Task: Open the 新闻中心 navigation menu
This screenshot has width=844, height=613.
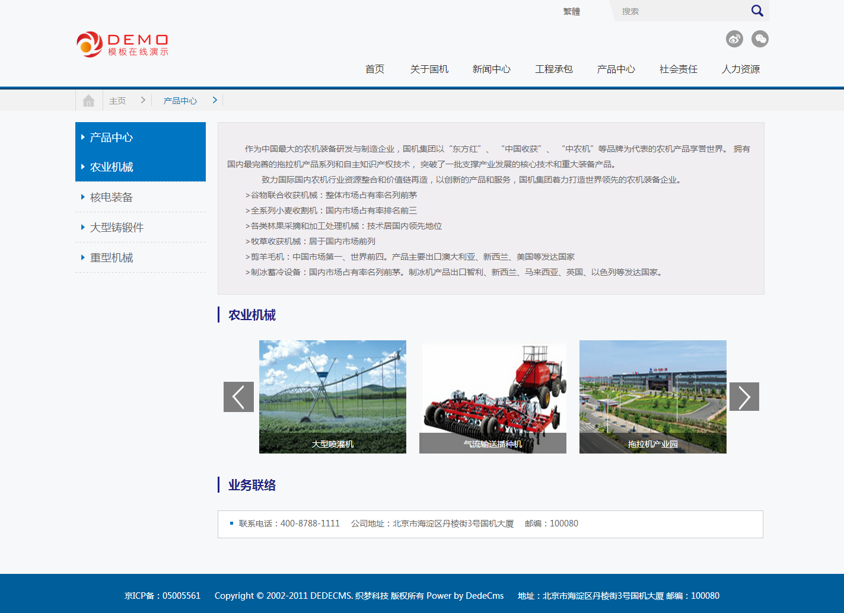Action: point(491,69)
